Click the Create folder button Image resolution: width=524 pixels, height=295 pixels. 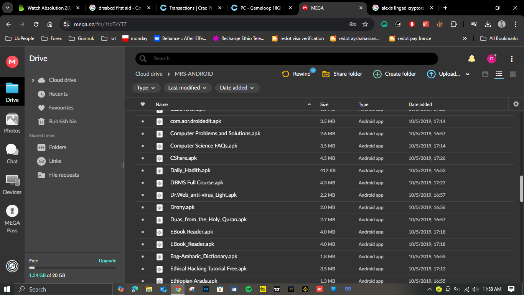tap(395, 74)
